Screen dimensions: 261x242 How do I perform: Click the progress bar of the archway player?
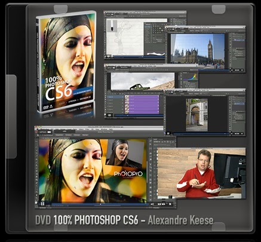[201, 134]
